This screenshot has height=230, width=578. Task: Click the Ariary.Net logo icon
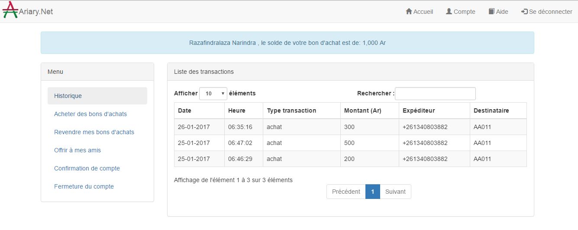pos(10,10)
